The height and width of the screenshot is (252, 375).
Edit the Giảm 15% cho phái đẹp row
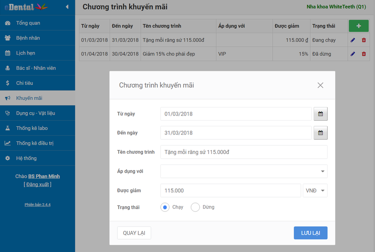point(353,54)
